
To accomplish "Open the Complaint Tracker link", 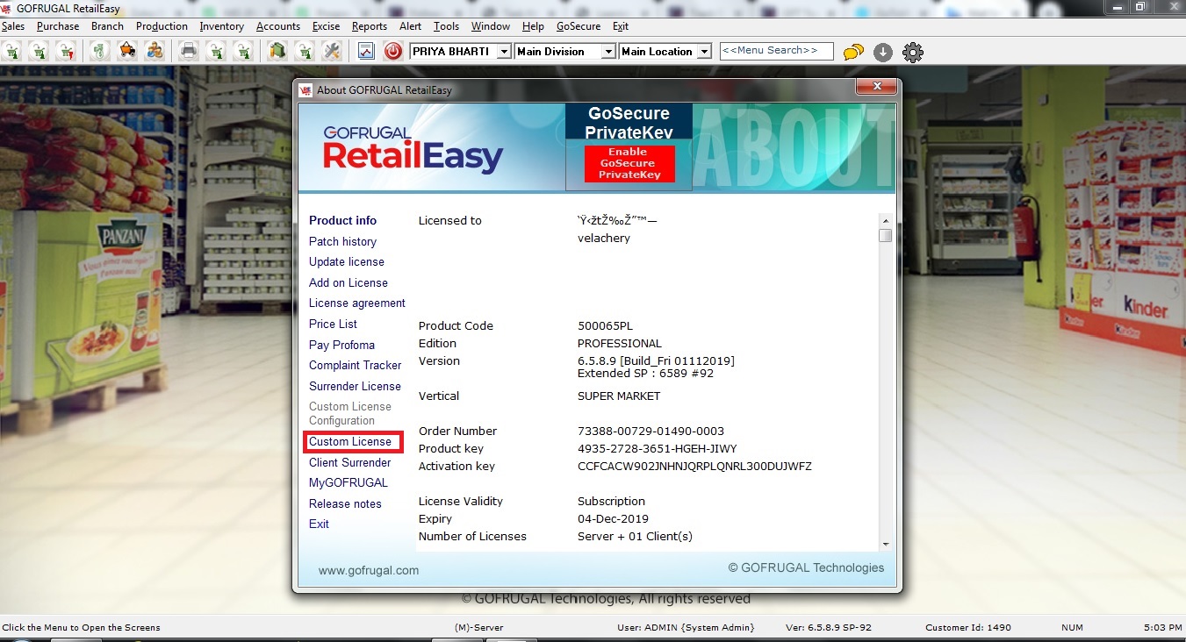I will [x=356, y=365].
